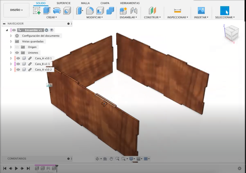Select the Hole tool icon
The image size is (246, 173).
(x=67, y=11)
